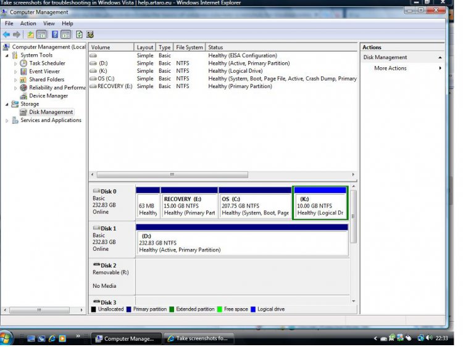Select the (K:) volume row
Viewport: 463px width, 347px height.
tap(223, 71)
